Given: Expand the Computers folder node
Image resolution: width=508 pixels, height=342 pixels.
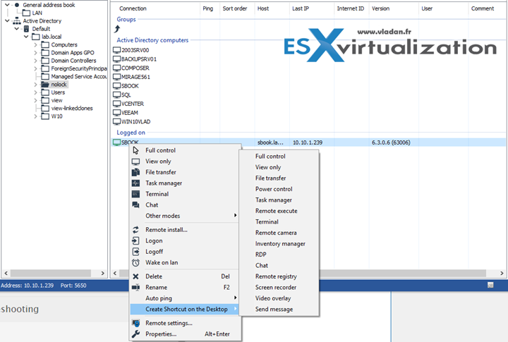Looking at the screenshot, I should tap(36, 44).
